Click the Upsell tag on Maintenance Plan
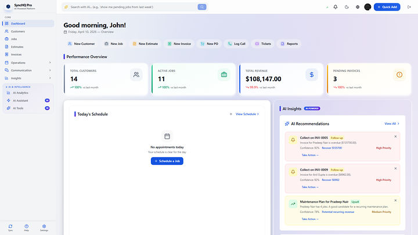The image size is (418, 235). click(355, 202)
